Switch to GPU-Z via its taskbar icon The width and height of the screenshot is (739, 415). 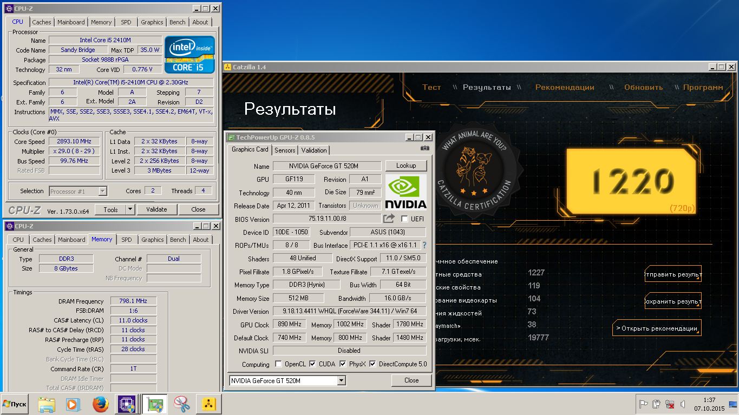pyautogui.click(x=154, y=404)
